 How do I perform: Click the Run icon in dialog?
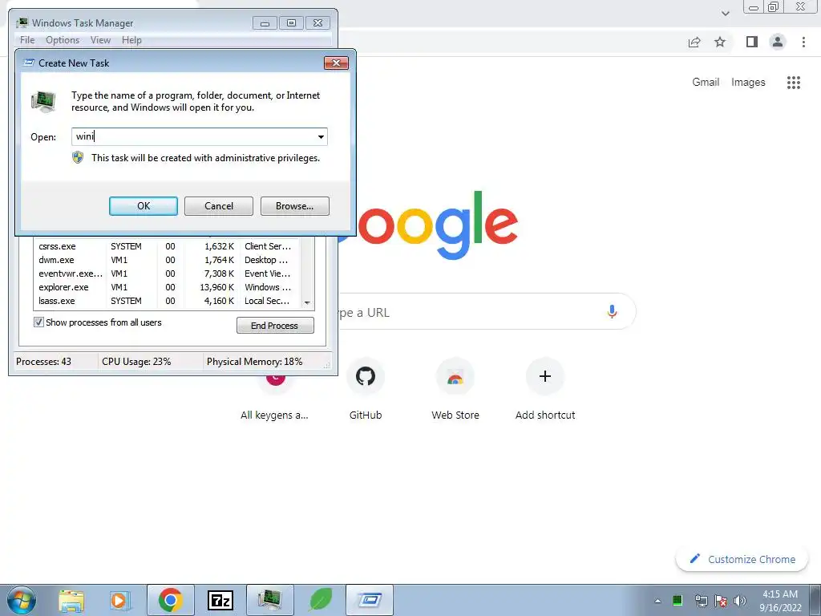coord(43,102)
